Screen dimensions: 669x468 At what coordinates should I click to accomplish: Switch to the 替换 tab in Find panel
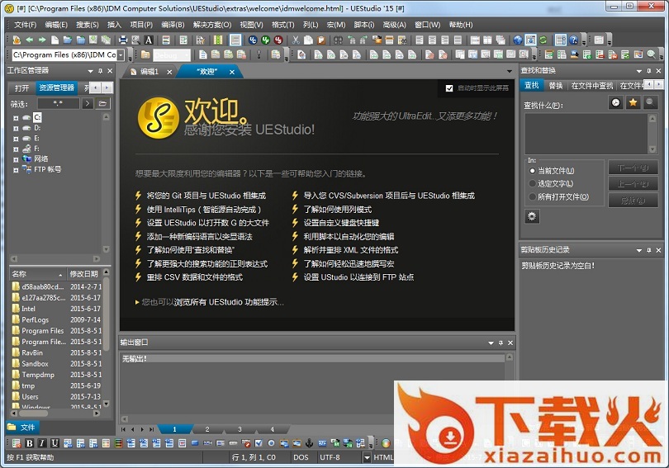tap(556, 86)
